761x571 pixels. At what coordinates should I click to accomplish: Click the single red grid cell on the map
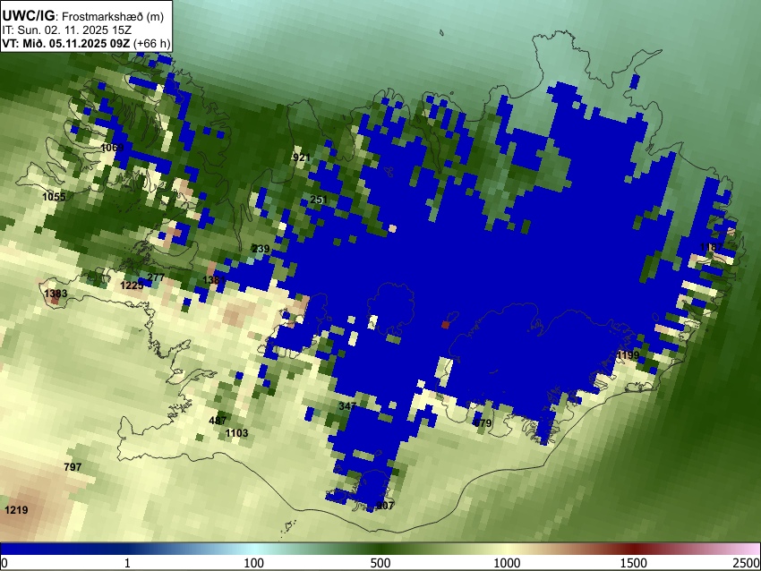click(446, 325)
